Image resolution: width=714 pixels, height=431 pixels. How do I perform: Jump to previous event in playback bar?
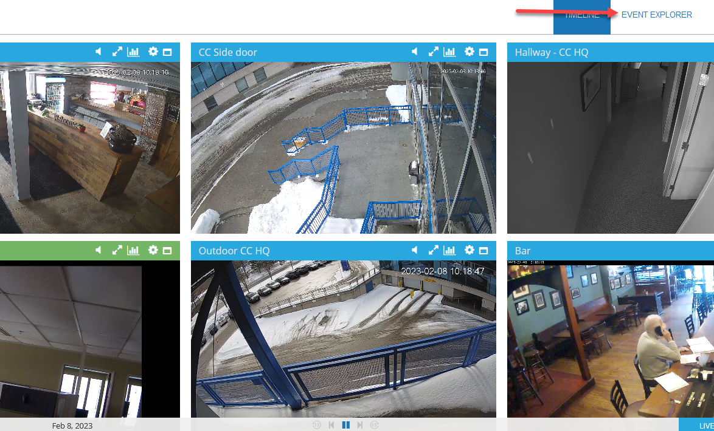331,425
